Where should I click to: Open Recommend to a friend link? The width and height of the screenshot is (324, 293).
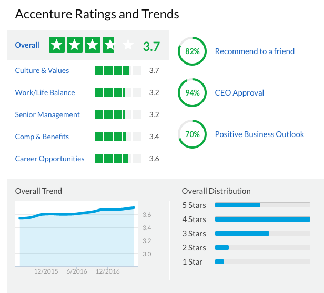[255, 51]
